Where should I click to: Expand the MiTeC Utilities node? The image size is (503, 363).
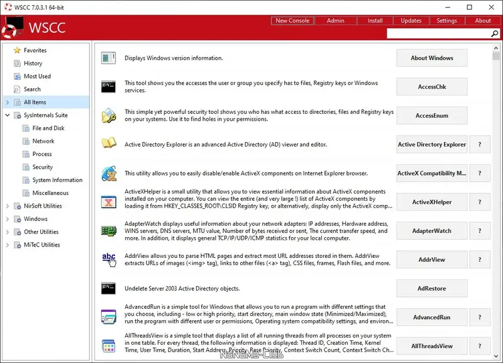[7, 245]
